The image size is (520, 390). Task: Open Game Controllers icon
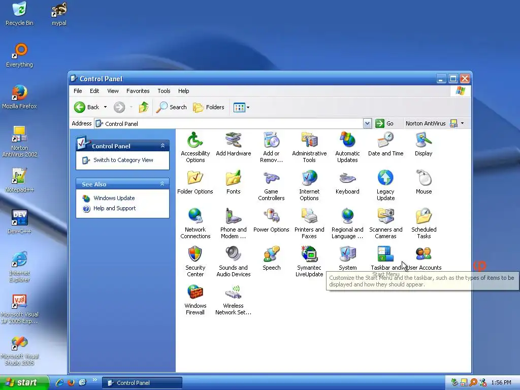(x=271, y=178)
